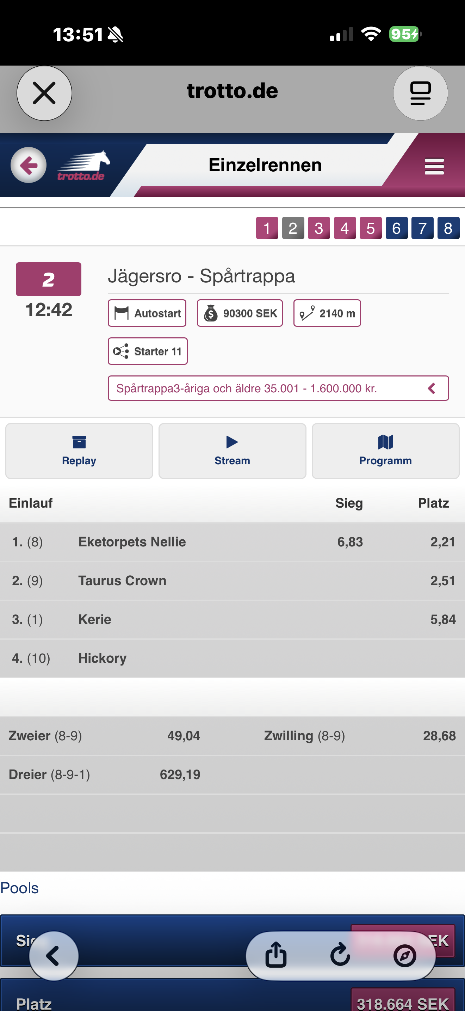Switch to race 5 tab
Viewport: 465px width, 1011px height.
(371, 228)
